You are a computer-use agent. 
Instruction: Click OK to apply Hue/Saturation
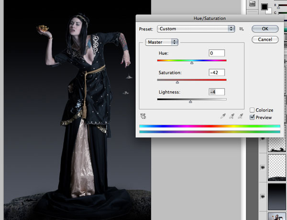coord(265,29)
